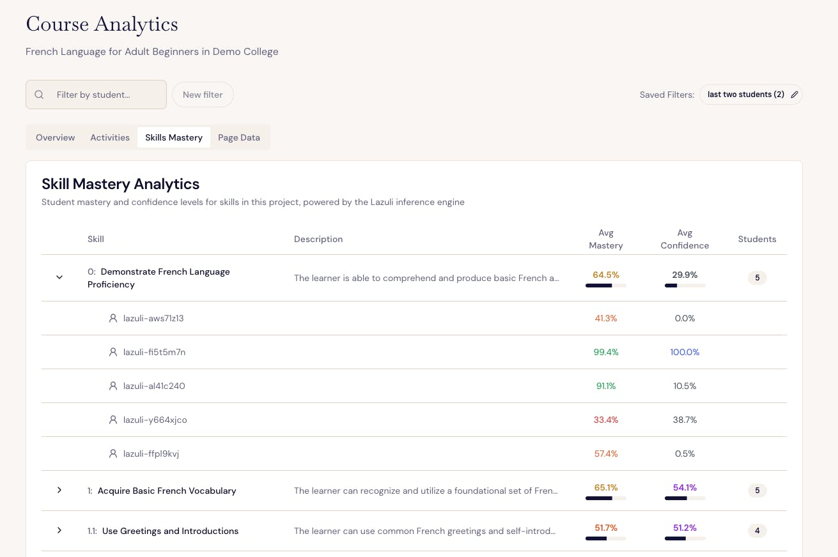The height and width of the screenshot is (557, 838).
Task: Click the New filter button
Action: [203, 95]
